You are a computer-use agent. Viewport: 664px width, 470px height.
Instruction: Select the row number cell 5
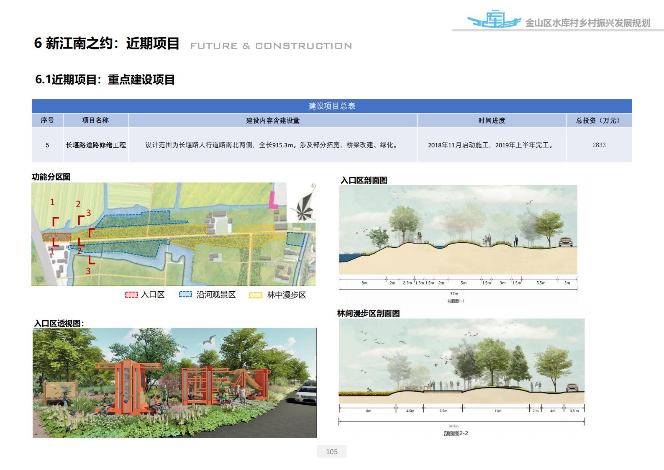(x=47, y=145)
